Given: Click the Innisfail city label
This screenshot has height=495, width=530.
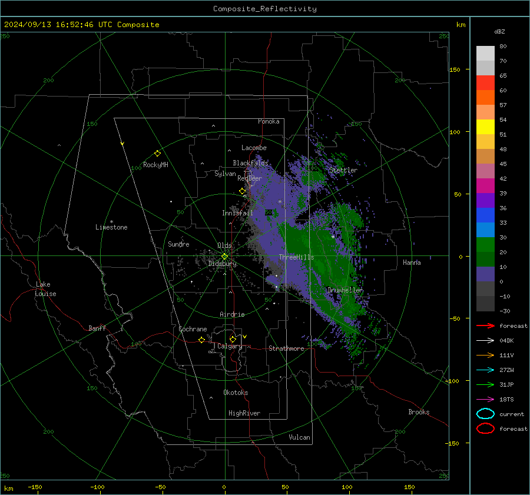Looking at the screenshot, I should (x=237, y=213).
